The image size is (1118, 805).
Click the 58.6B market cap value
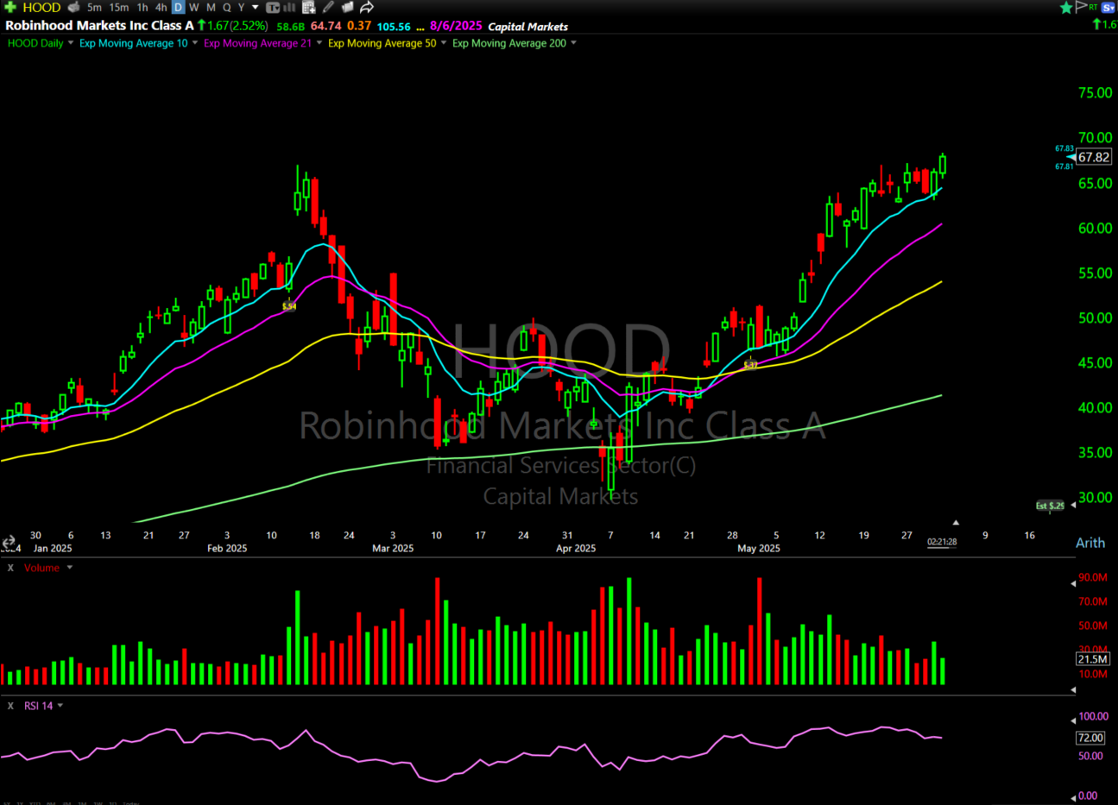click(x=290, y=27)
